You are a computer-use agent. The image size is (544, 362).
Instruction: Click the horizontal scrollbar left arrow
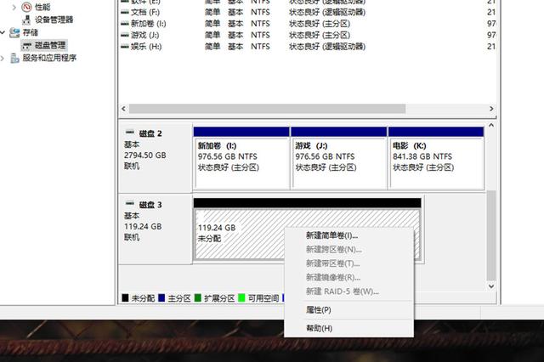coord(123,109)
